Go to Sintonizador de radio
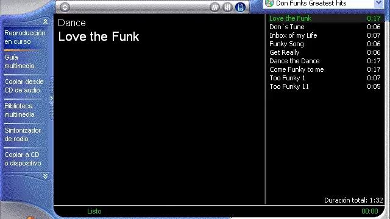The image size is (390, 219). 23,134
